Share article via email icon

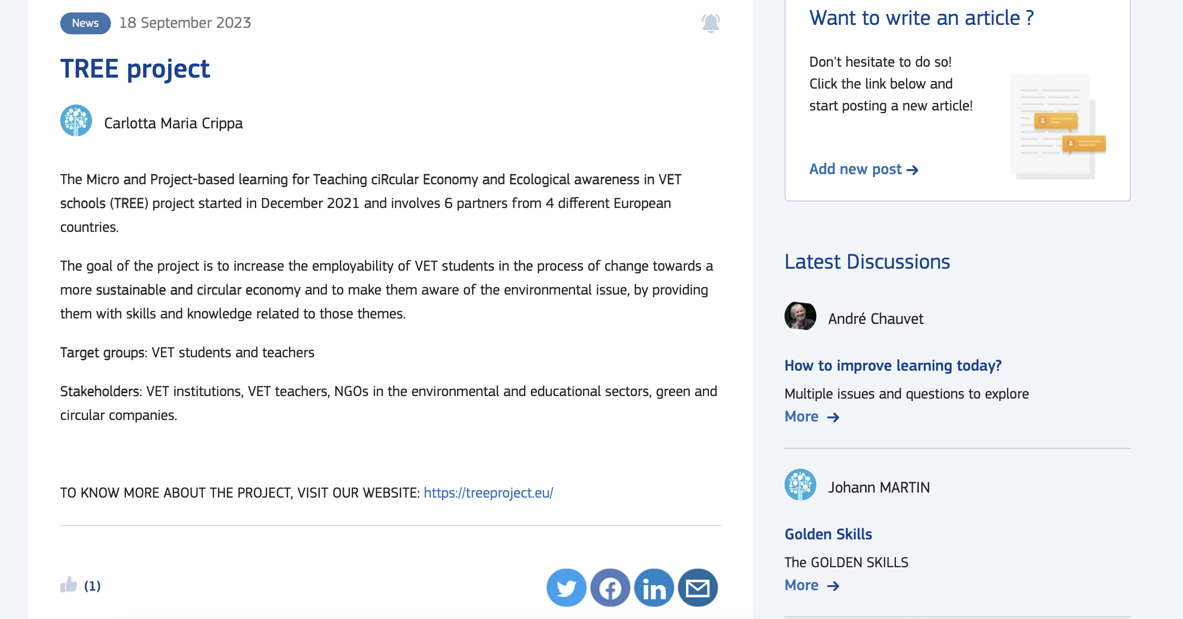coord(697,588)
